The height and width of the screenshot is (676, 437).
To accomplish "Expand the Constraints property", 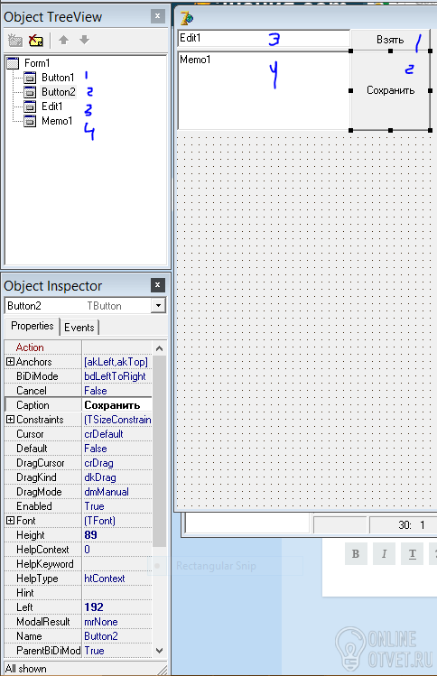I will pos(10,420).
